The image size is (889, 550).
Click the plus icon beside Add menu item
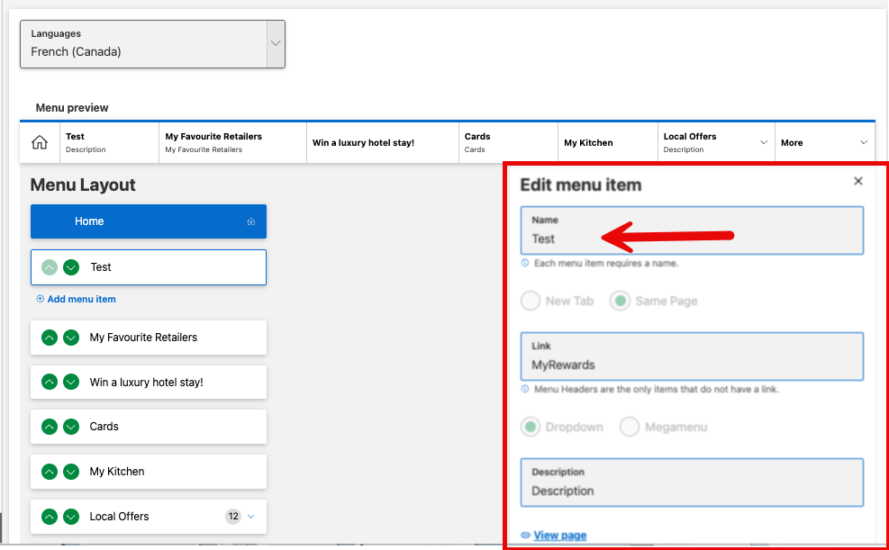(x=41, y=299)
